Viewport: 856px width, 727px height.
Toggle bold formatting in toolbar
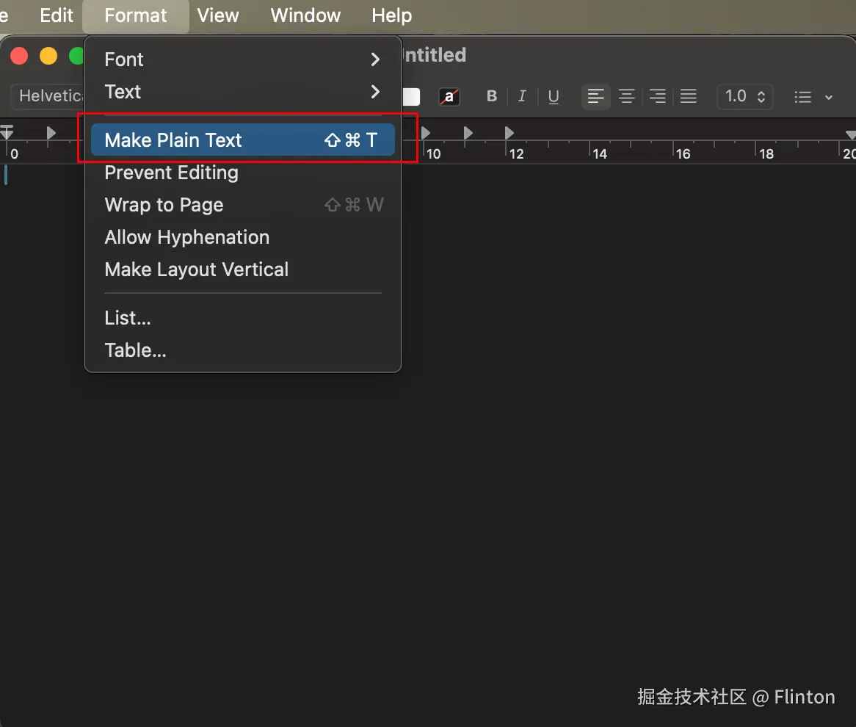tap(491, 97)
